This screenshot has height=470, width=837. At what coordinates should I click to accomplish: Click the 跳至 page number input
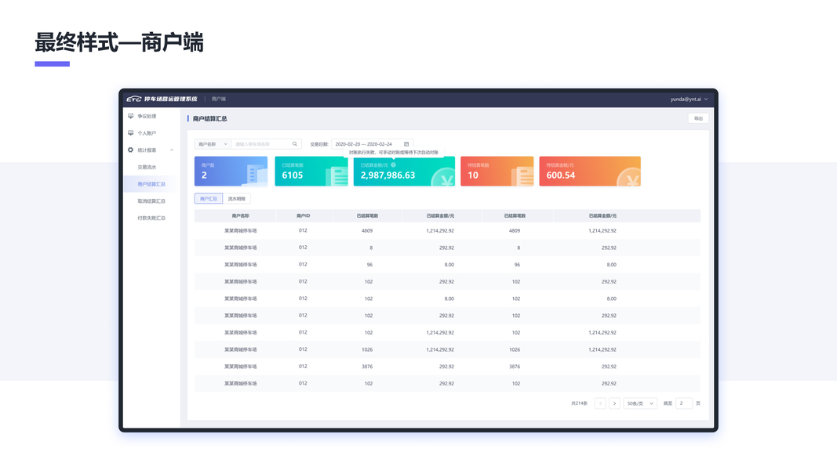(x=684, y=403)
